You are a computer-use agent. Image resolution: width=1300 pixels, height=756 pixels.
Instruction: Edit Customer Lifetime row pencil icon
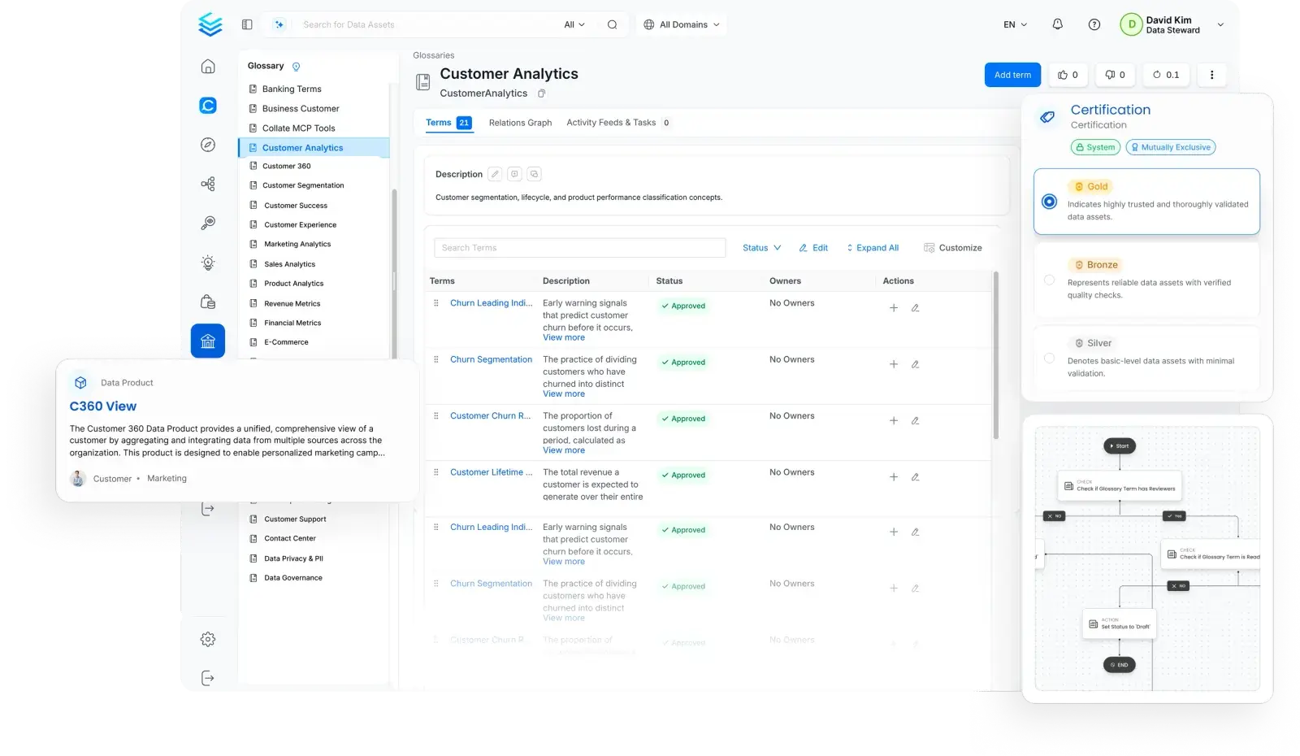pos(915,477)
